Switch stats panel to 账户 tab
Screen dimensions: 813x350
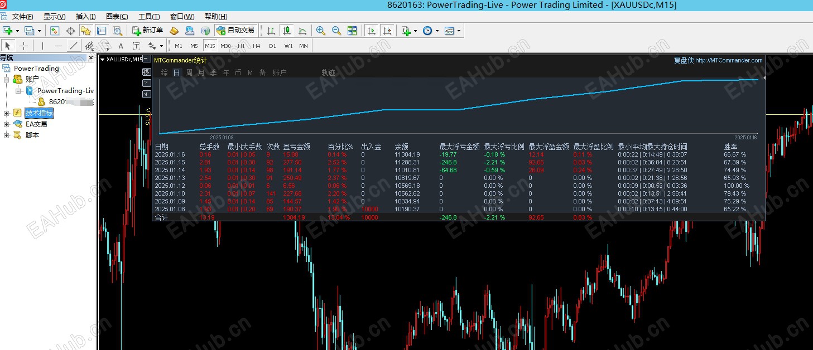[280, 72]
